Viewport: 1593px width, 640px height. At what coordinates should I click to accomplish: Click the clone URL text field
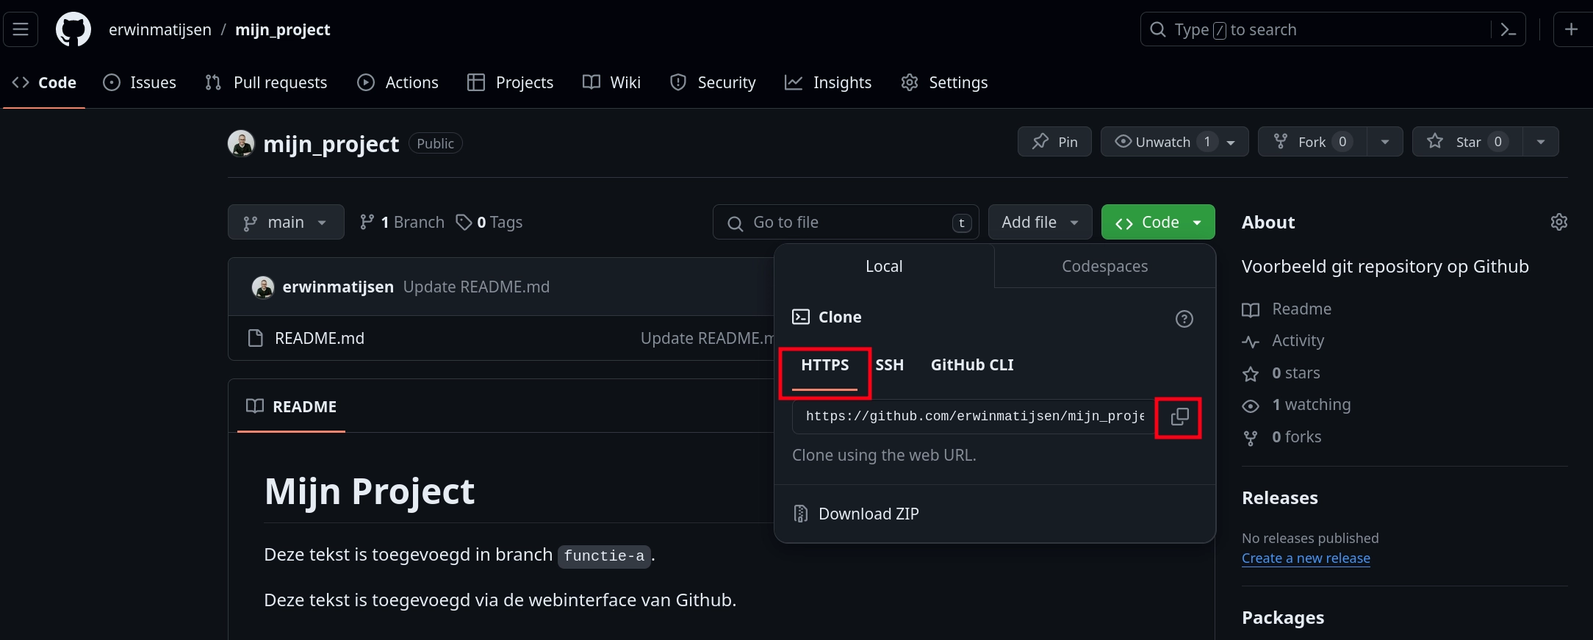[974, 417]
